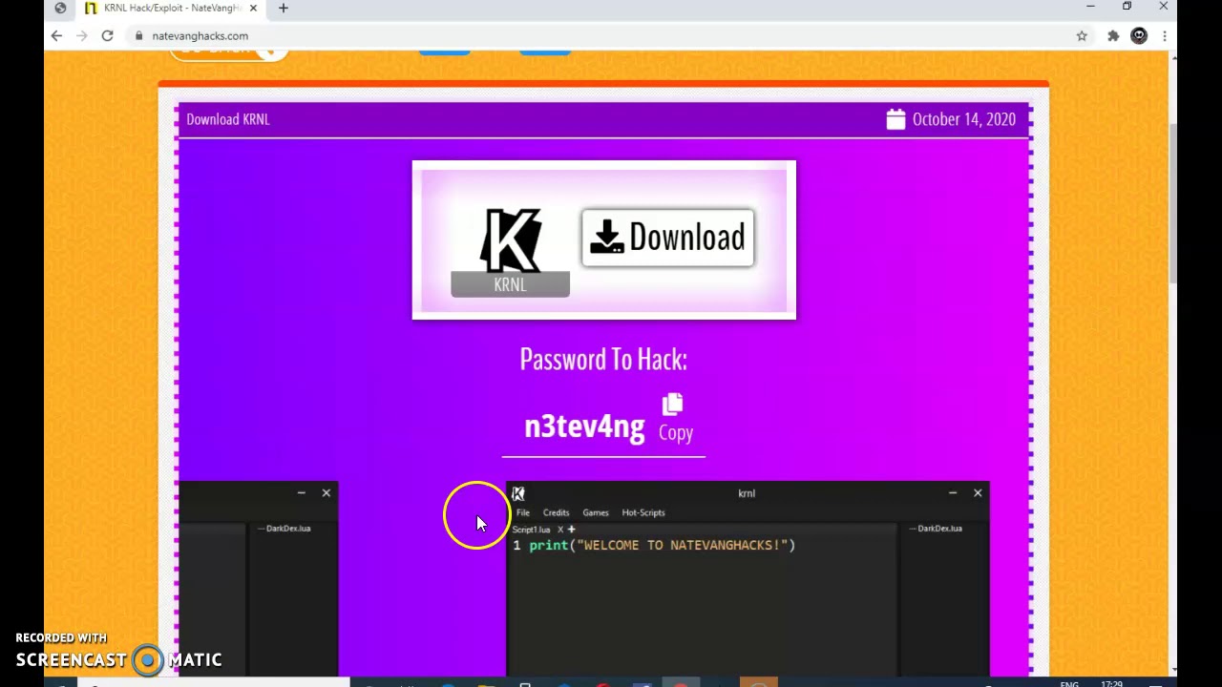
Task: Open a new browser tab
Action: tap(284, 8)
